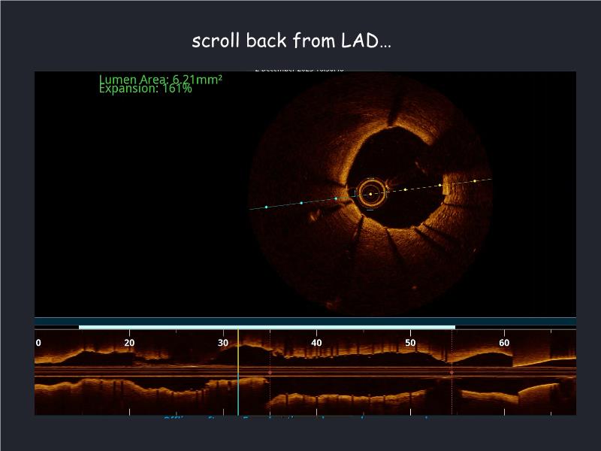
Task: Click the yellow current-frame marker line
Action: coord(238,353)
